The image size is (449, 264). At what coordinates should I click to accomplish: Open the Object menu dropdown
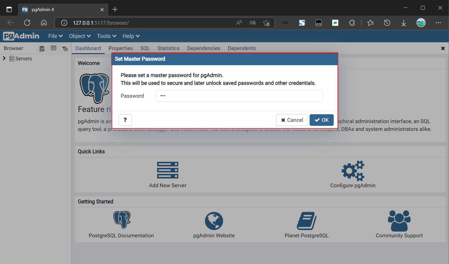[80, 36]
